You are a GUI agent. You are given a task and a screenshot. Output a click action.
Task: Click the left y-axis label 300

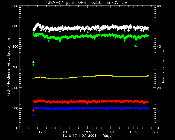coord(15,67)
